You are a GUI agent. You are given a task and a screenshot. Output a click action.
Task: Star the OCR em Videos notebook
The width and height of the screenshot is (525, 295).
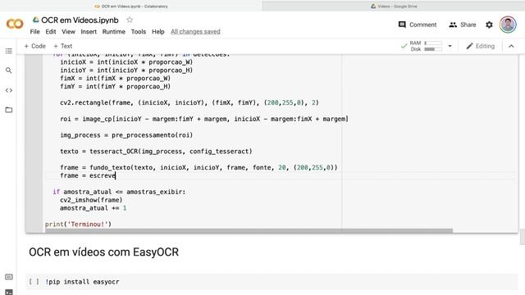tap(130, 20)
